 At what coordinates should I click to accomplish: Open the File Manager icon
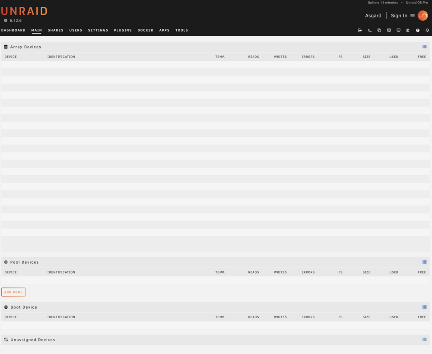[x=379, y=30]
